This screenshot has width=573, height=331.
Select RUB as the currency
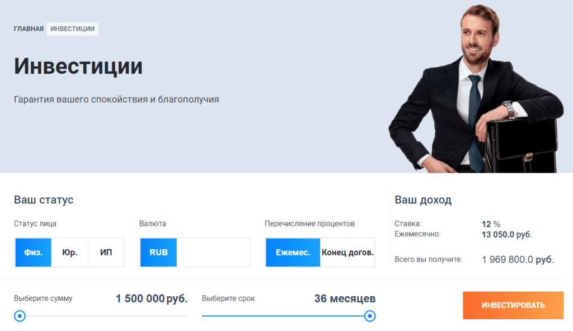coord(158,253)
